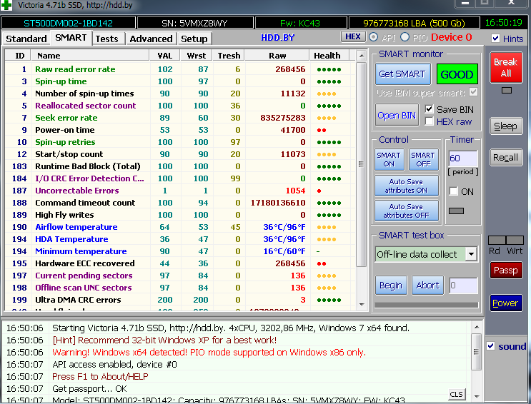Click the Break All button
The width and height of the screenshot is (531, 404).
(x=505, y=67)
